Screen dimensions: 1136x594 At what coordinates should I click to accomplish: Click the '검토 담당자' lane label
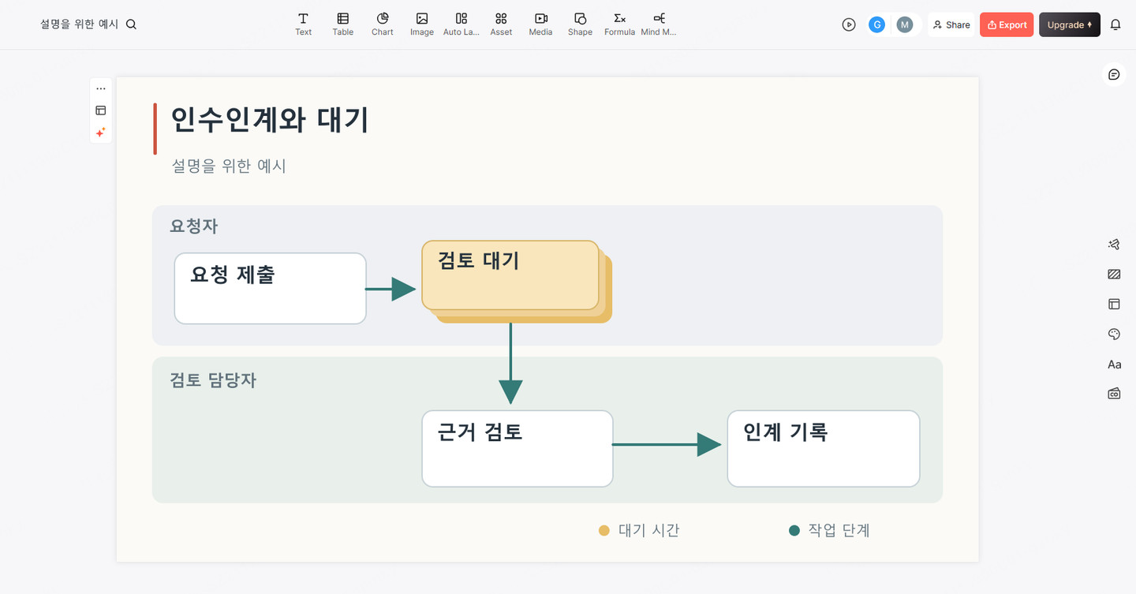(x=213, y=380)
